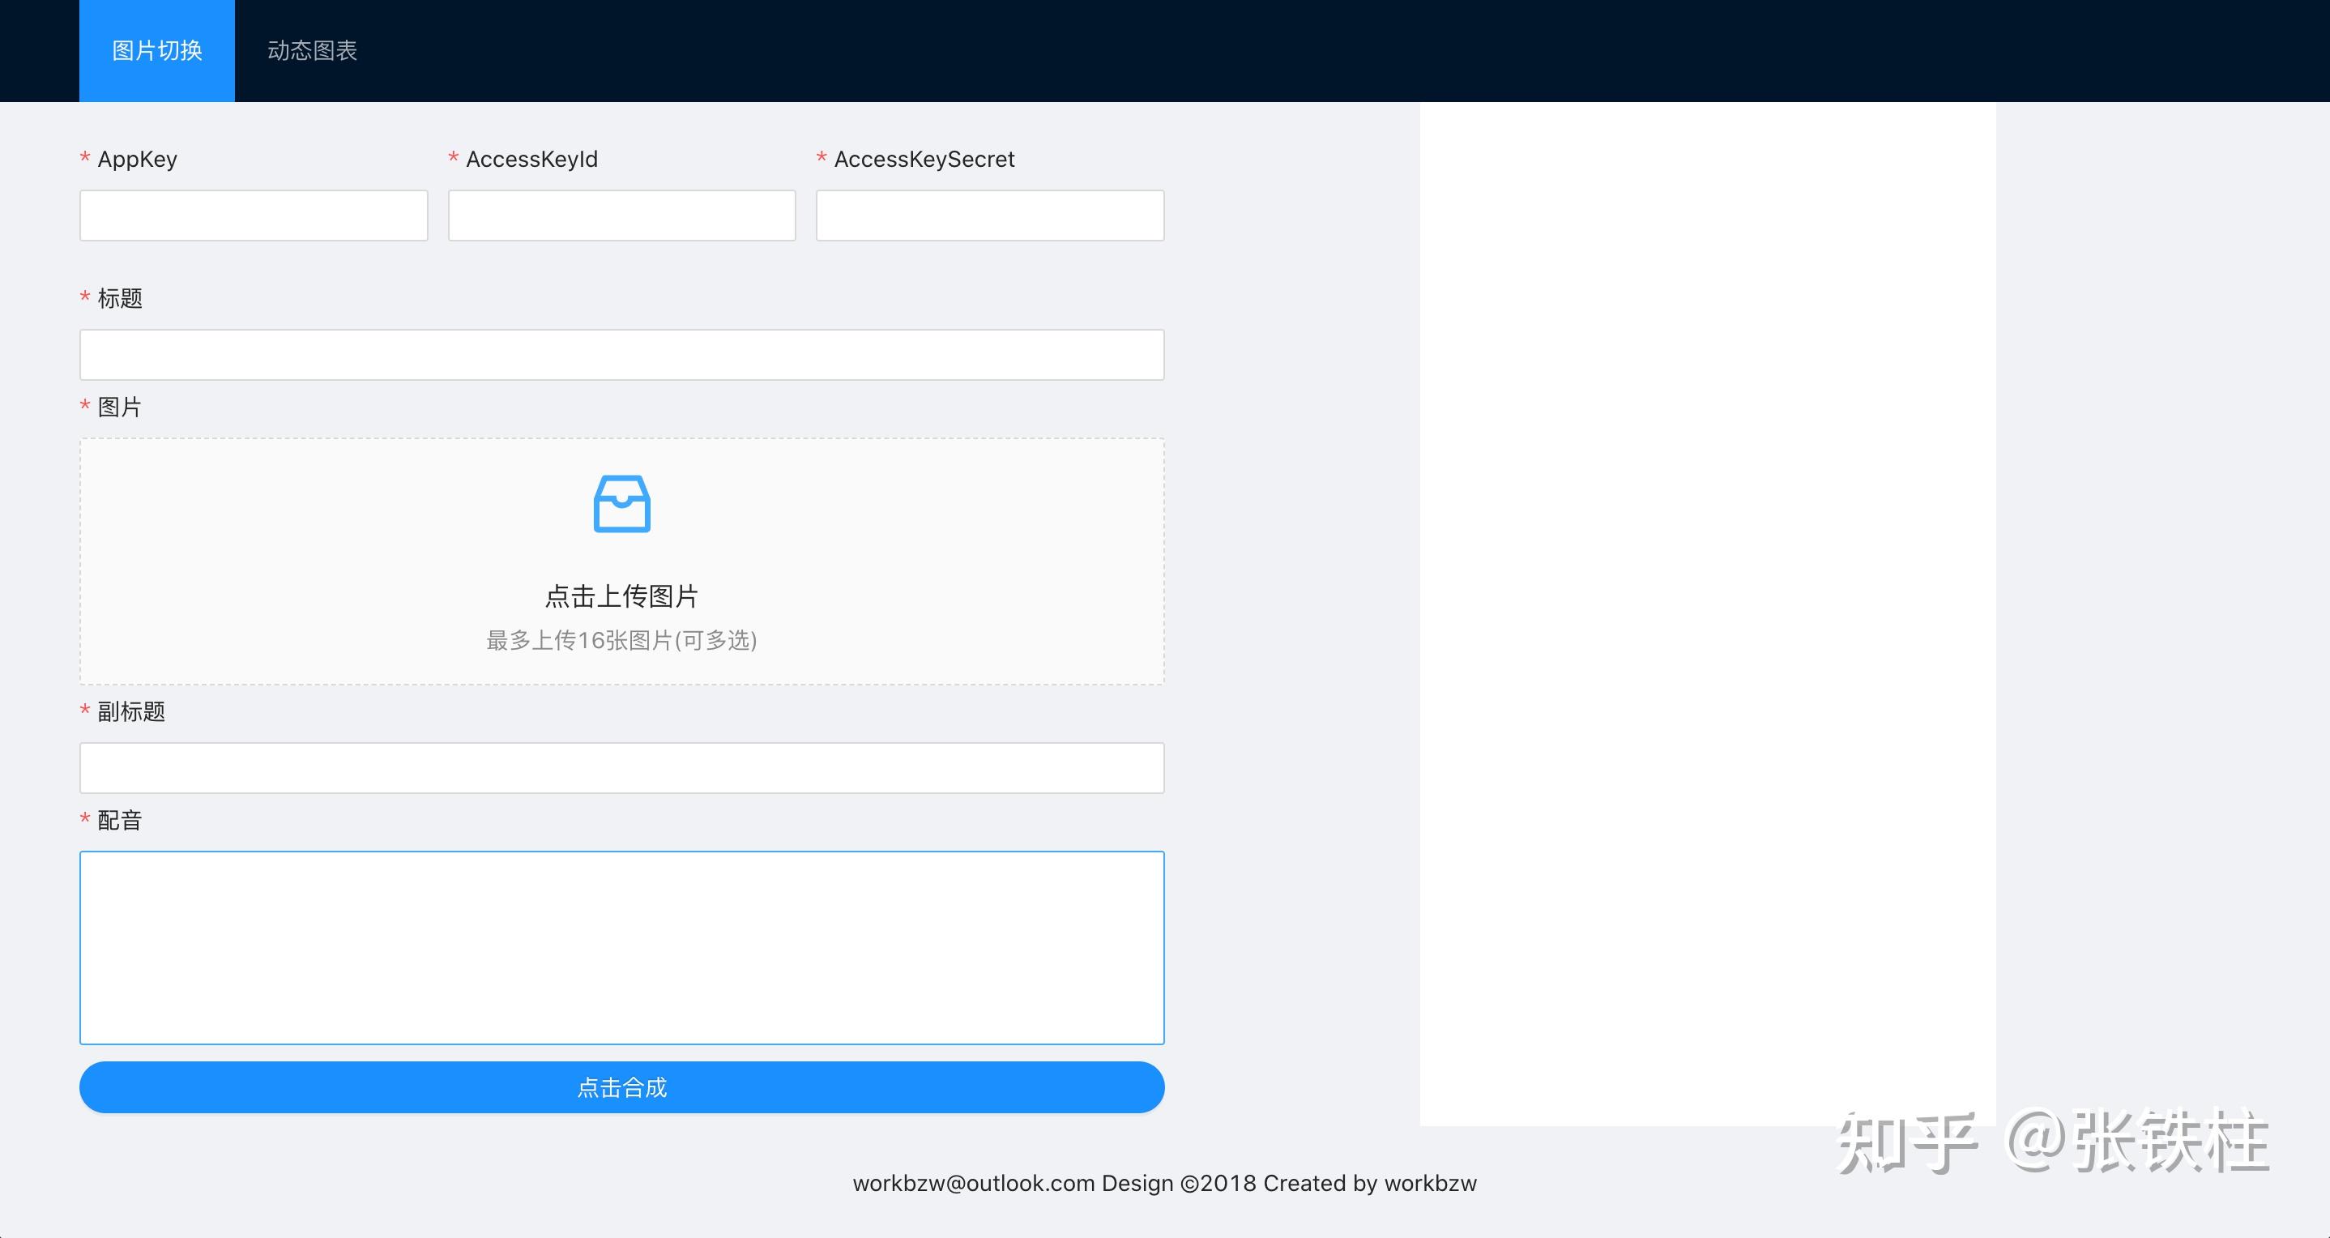This screenshot has height=1238, width=2330.
Task: Open the 动态图表 tab
Action: (312, 51)
